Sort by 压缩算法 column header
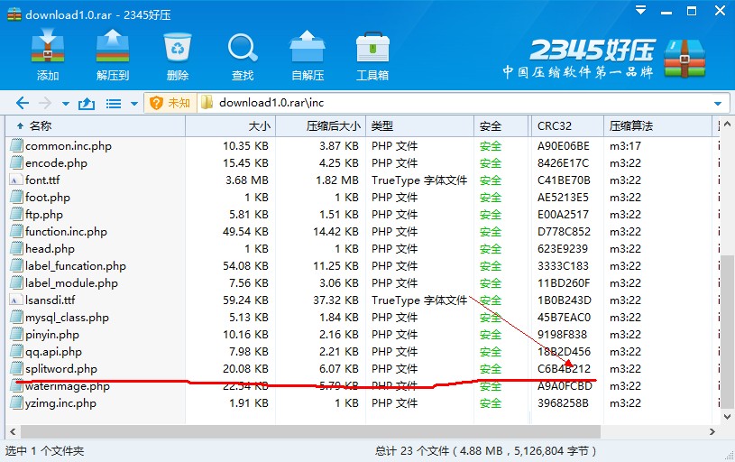This screenshot has width=735, height=462. pos(657,125)
